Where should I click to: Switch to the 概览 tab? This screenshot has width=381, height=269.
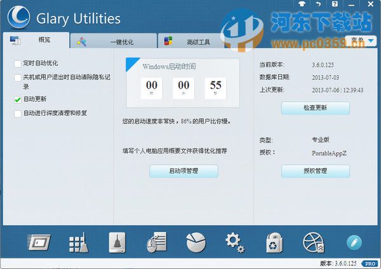36,40
